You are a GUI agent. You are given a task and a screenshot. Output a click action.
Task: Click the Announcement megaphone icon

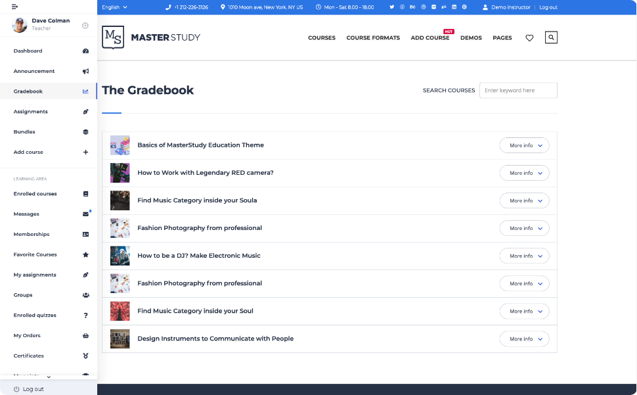[85, 71]
